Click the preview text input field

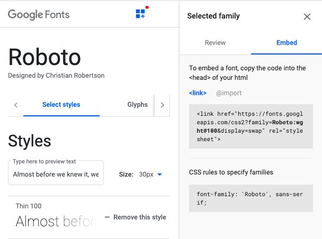pyautogui.click(x=56, y=174)
